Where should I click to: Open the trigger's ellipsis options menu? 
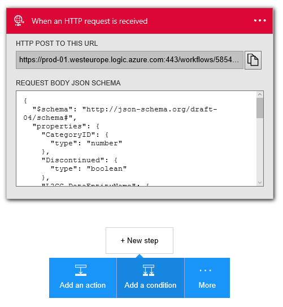coord(260,20)
